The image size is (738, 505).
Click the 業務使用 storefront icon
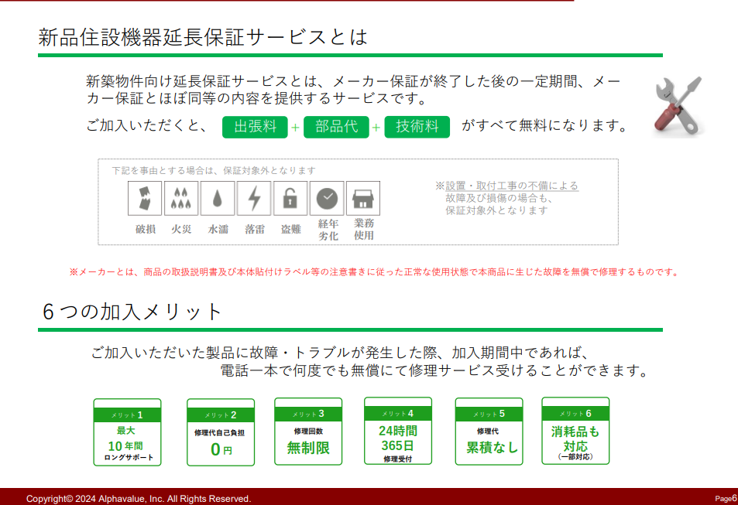point(363,199)
